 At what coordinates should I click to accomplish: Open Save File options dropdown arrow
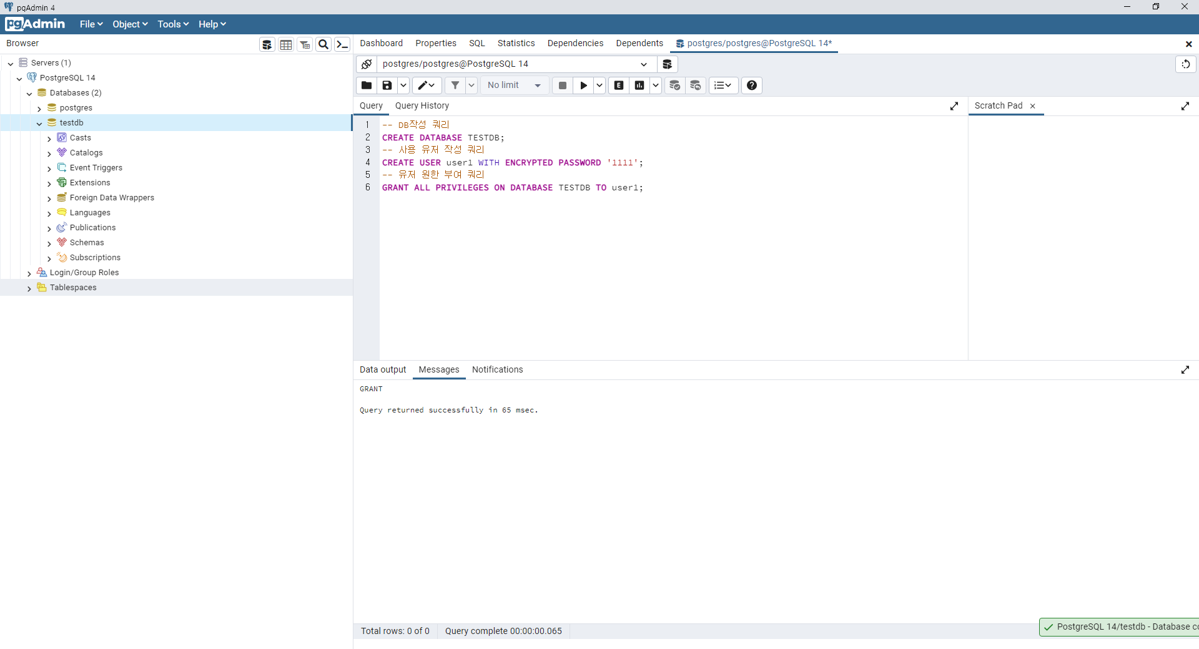403,85
